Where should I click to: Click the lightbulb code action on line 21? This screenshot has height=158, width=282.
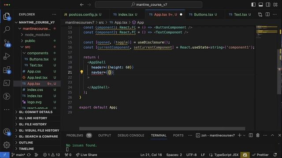click(x=82, y=72)
